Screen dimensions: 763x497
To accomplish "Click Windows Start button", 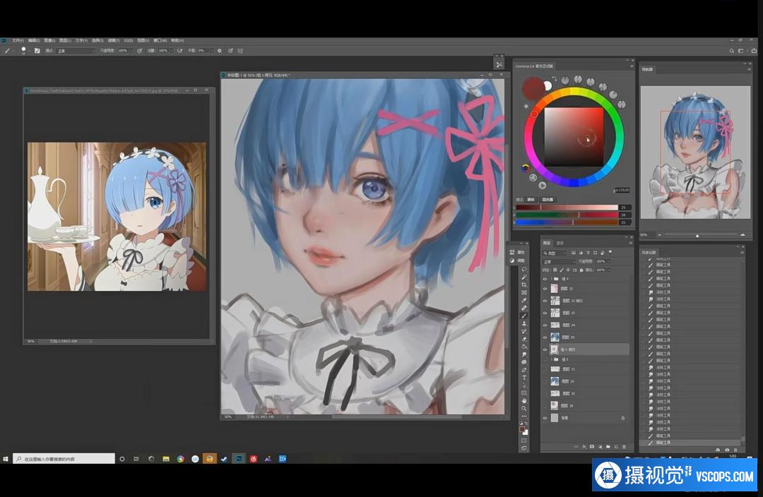I will [x=6, y=459].
